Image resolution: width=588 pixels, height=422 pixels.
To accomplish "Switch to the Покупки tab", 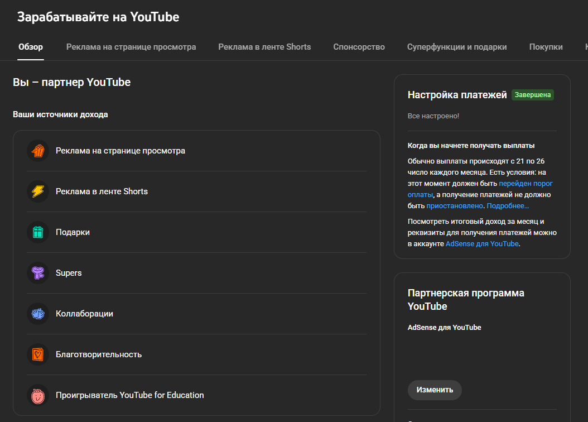I will [546, 47].
